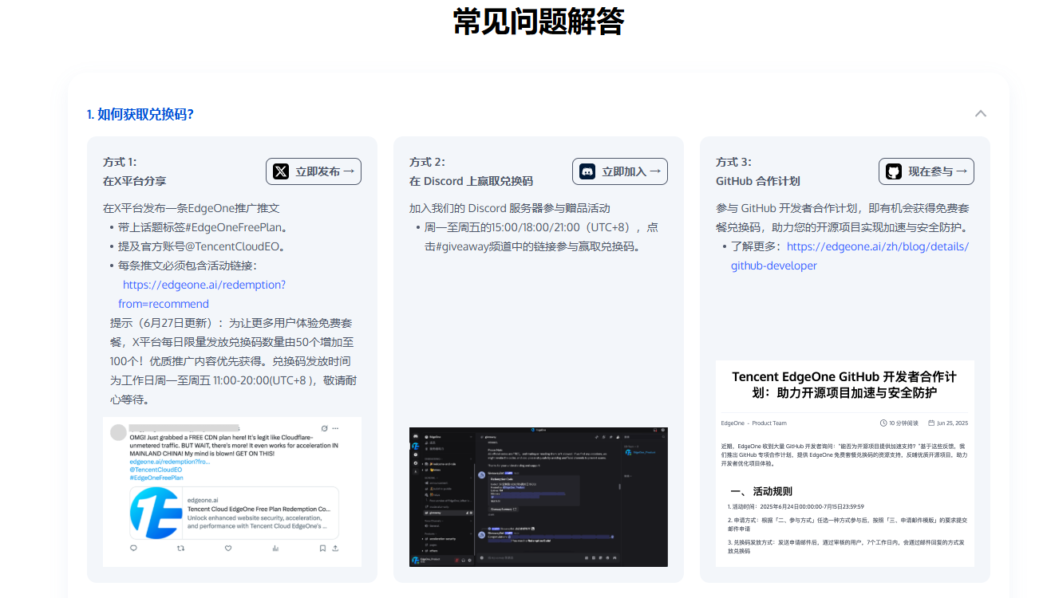This screenshot has width=1047, height=598.
Task: Open the edgeone.ai/redemption?from=recommend link
Action: (x=202, y=294)
